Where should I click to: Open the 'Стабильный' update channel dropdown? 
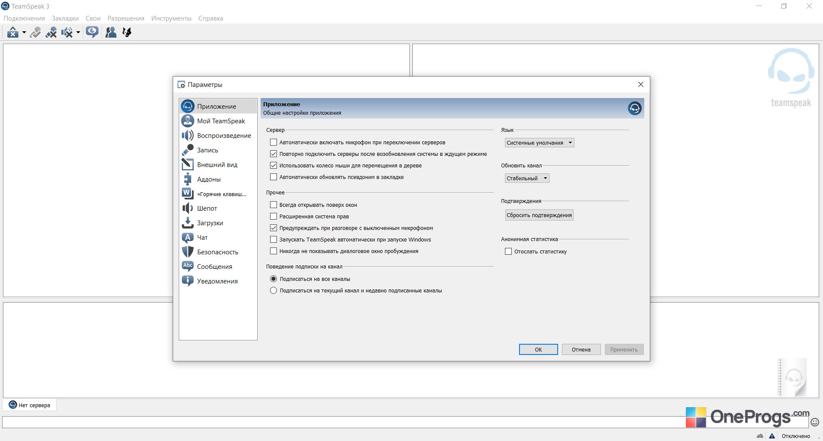click(x=527, y=178)
